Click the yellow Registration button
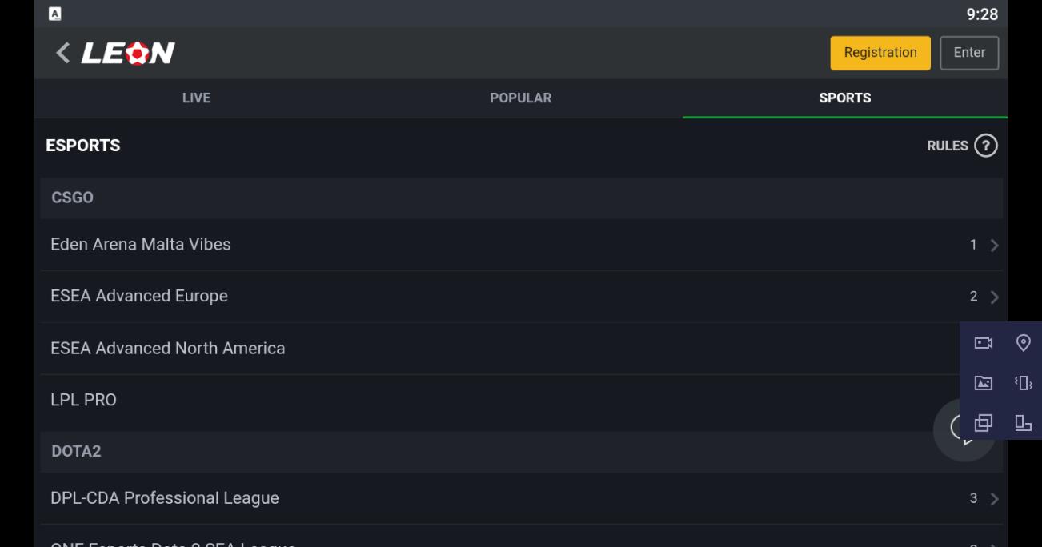 point(880,53)
